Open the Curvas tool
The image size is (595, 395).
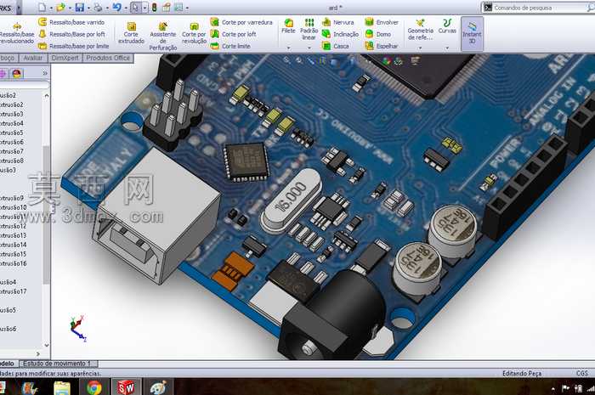(447, 26)
